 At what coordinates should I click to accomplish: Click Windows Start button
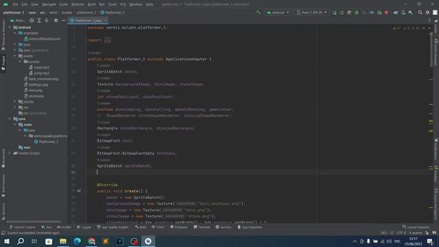coord(6,241)
